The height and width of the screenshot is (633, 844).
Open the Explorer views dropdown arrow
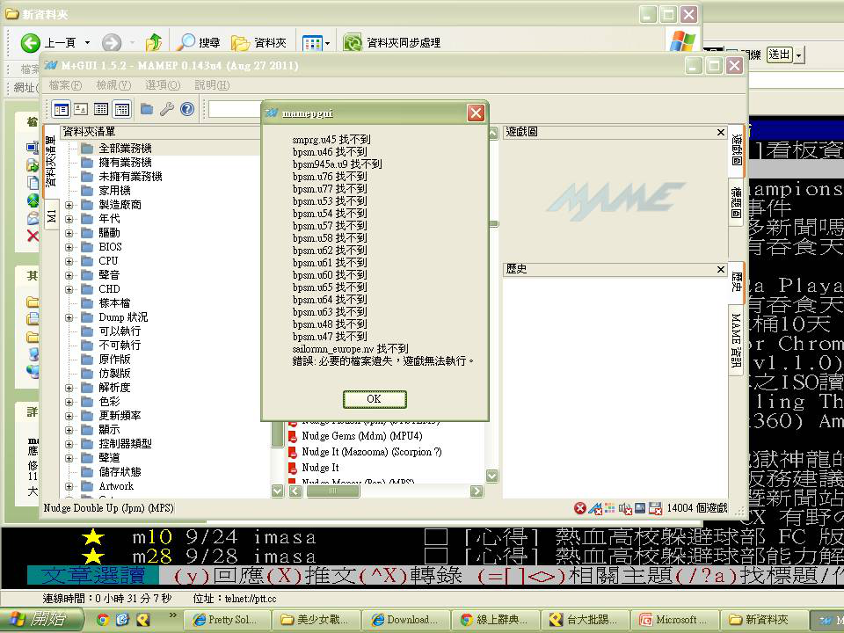(x=328, y=42)
